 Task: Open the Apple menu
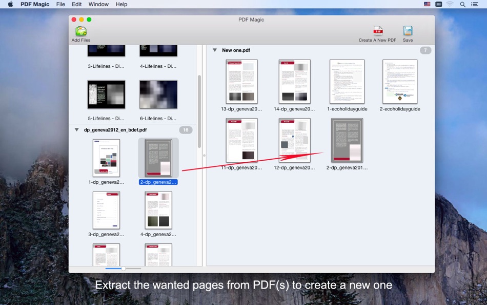click(10, 4)
